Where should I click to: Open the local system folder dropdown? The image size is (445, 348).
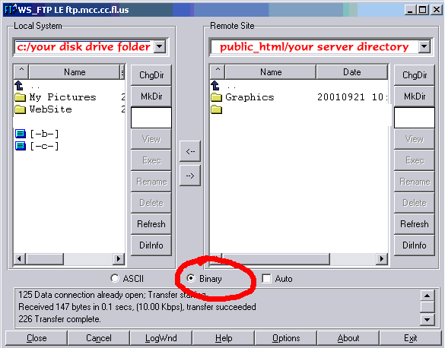pos(160,46)
